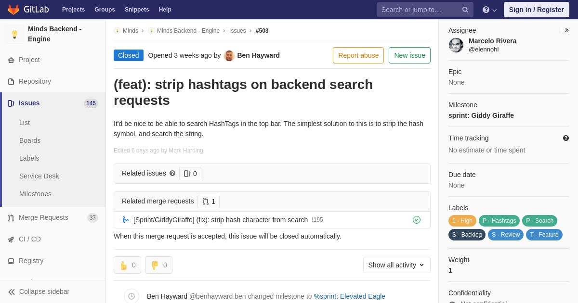Open Help in top navbar
578x303 pixels.
point(165,10)
